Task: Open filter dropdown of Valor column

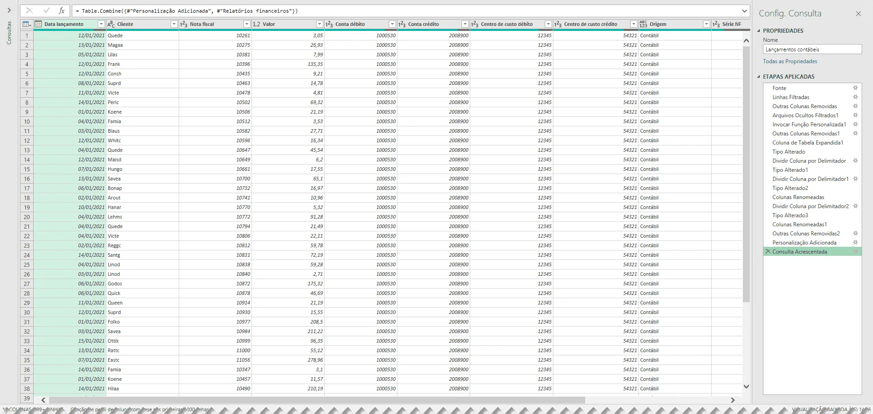Action: click(319, 24)
